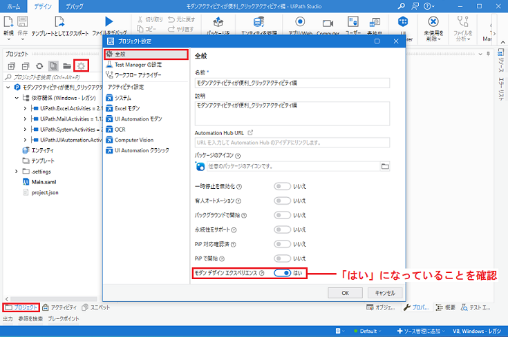The image size is (508, 337).
Task: Expand UiPath.Mail.Activities dependency
Action: pos(25,119)
